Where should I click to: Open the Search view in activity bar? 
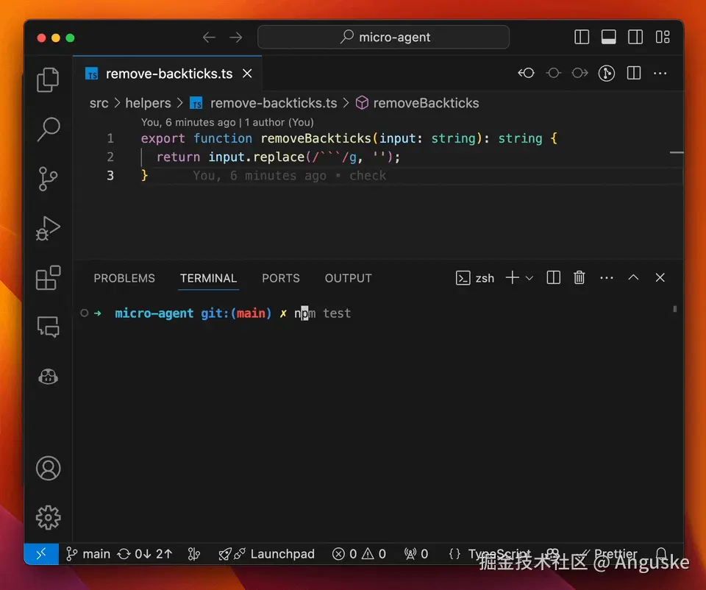[48, 129]
